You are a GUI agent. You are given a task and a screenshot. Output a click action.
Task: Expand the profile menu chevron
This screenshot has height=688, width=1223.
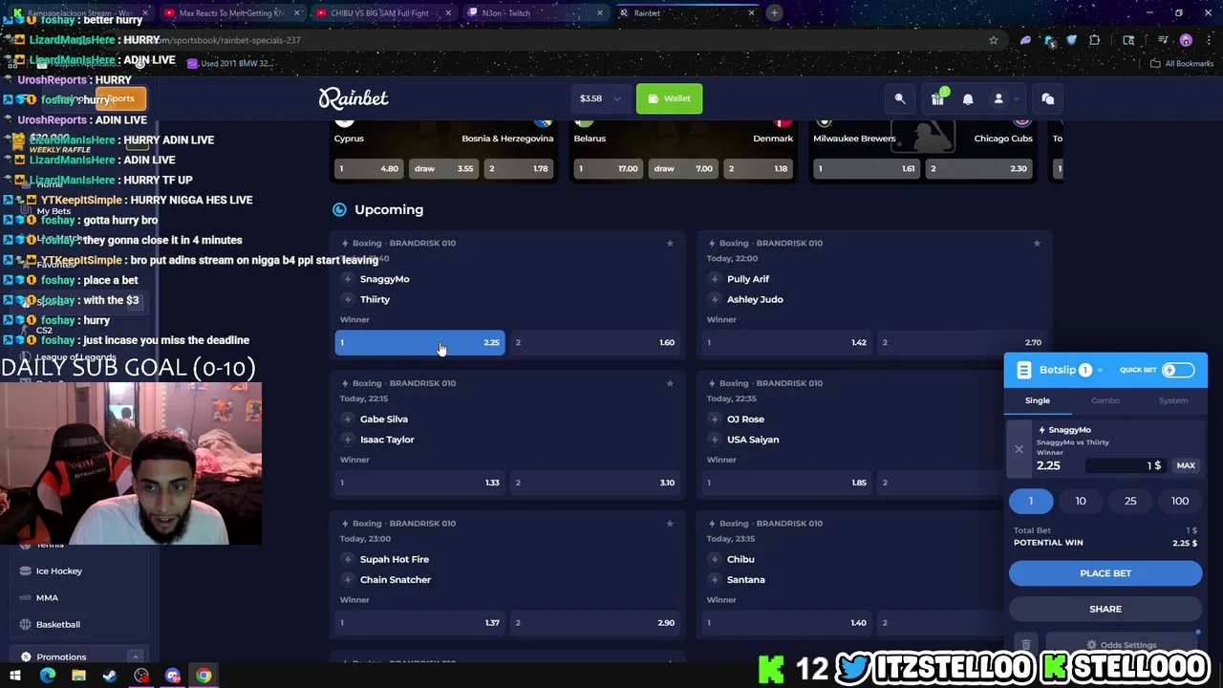click(x=1017, y=98)
